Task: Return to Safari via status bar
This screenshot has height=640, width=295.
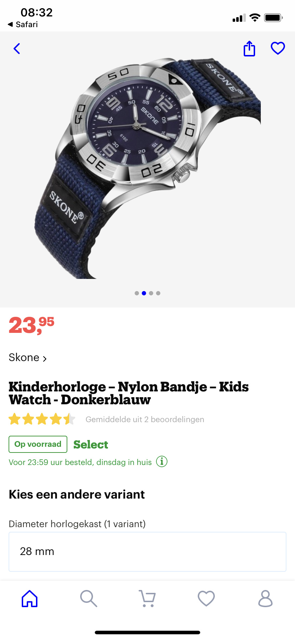Action: pos(23,24)
